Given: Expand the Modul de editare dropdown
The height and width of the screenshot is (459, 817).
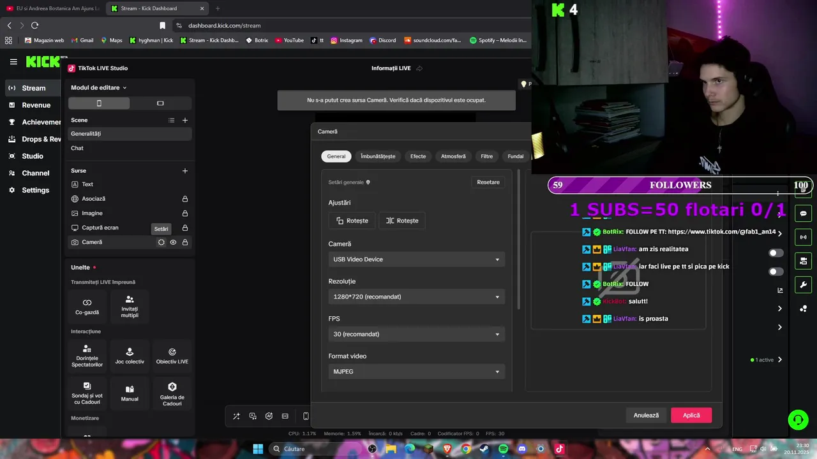Looking at the screenshot, I should tap(99, 87).
